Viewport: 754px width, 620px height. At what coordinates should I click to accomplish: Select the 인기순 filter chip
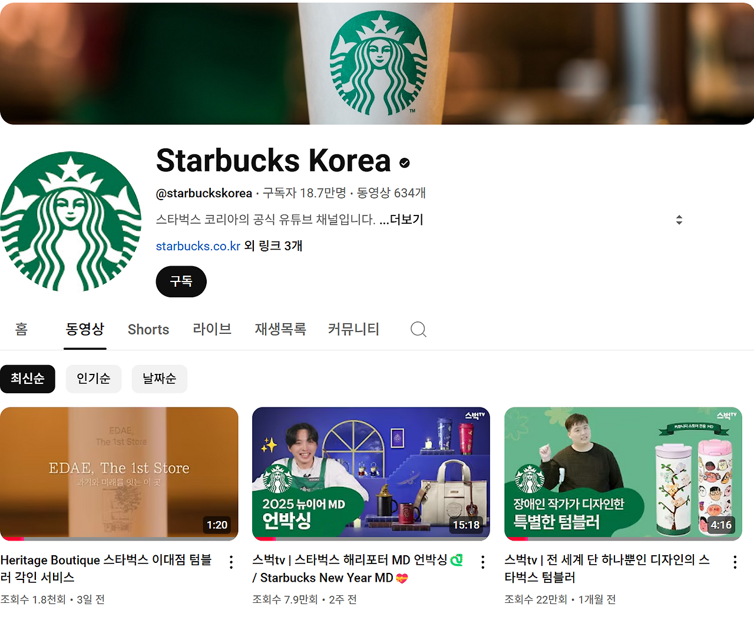click(94, 379)
